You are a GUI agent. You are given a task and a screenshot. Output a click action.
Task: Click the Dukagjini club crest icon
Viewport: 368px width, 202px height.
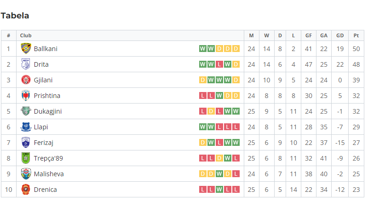(x=26, y=111)
